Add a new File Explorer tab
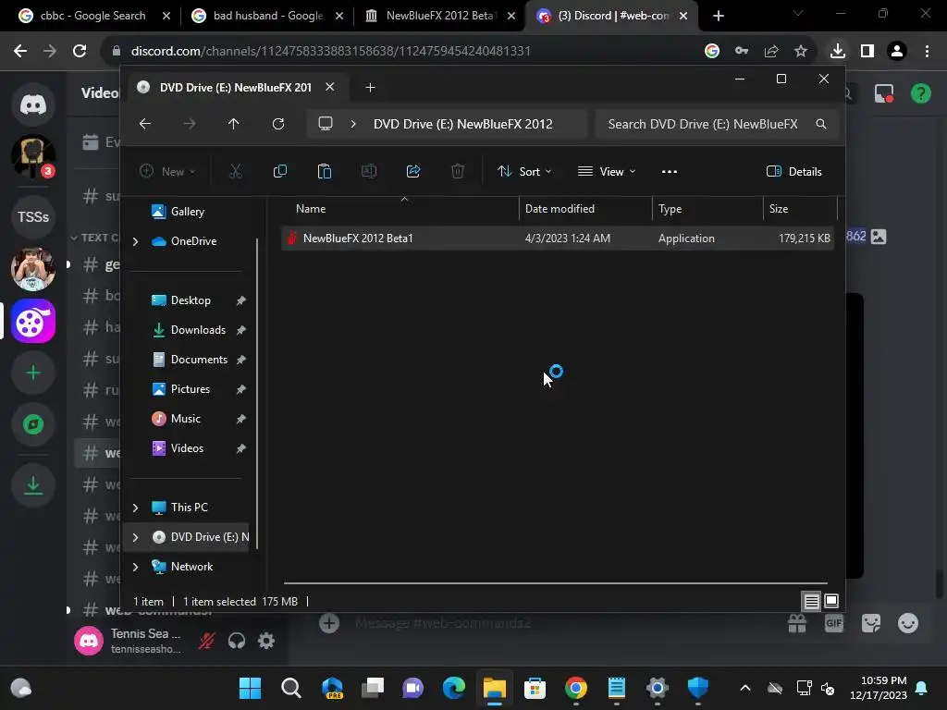 pyautogui.click(x=370, y=88)
